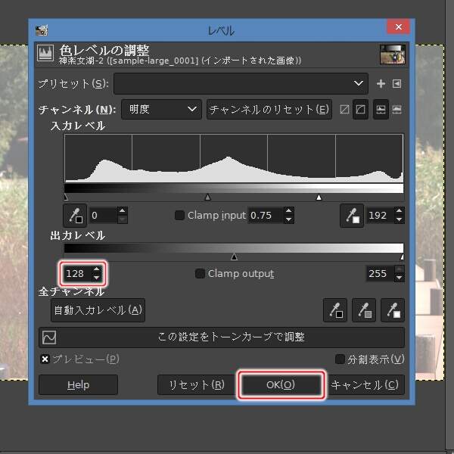Viewport: 454px width, 454px height.
Task: Click the Help button
Action: pyautogui.click(x=78, y=385)
